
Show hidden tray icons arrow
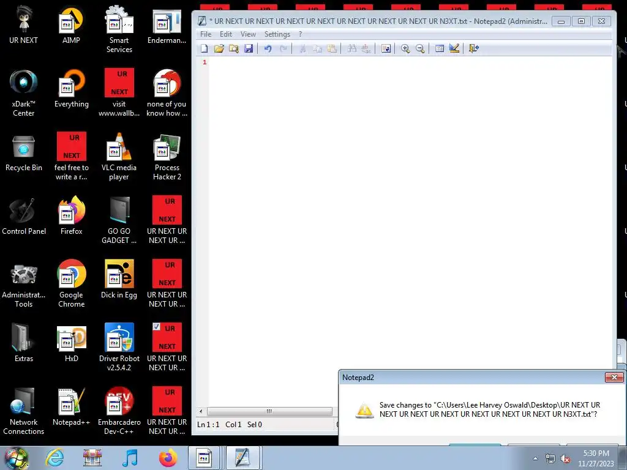[x=535, y=458]
